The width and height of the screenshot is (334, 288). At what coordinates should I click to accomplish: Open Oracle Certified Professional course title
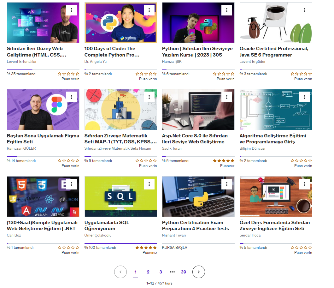(x=274, y=51)
